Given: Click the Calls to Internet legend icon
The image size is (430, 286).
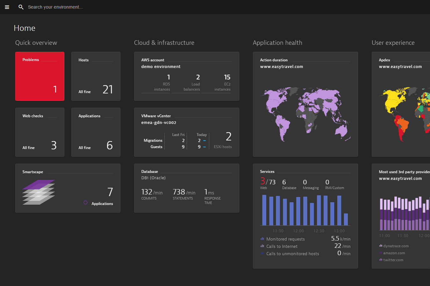Looking at the screenshot, I should 262,246.
